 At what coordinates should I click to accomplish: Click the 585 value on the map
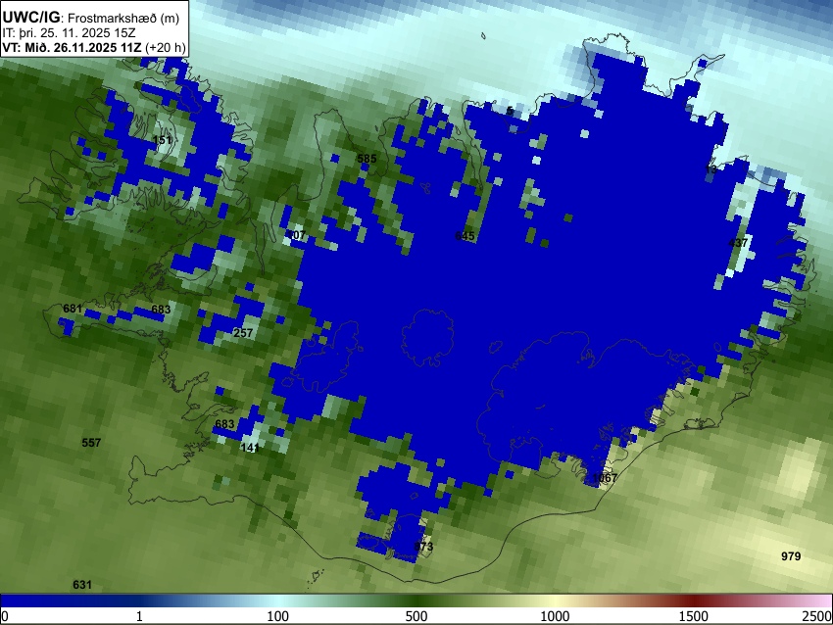367,159
